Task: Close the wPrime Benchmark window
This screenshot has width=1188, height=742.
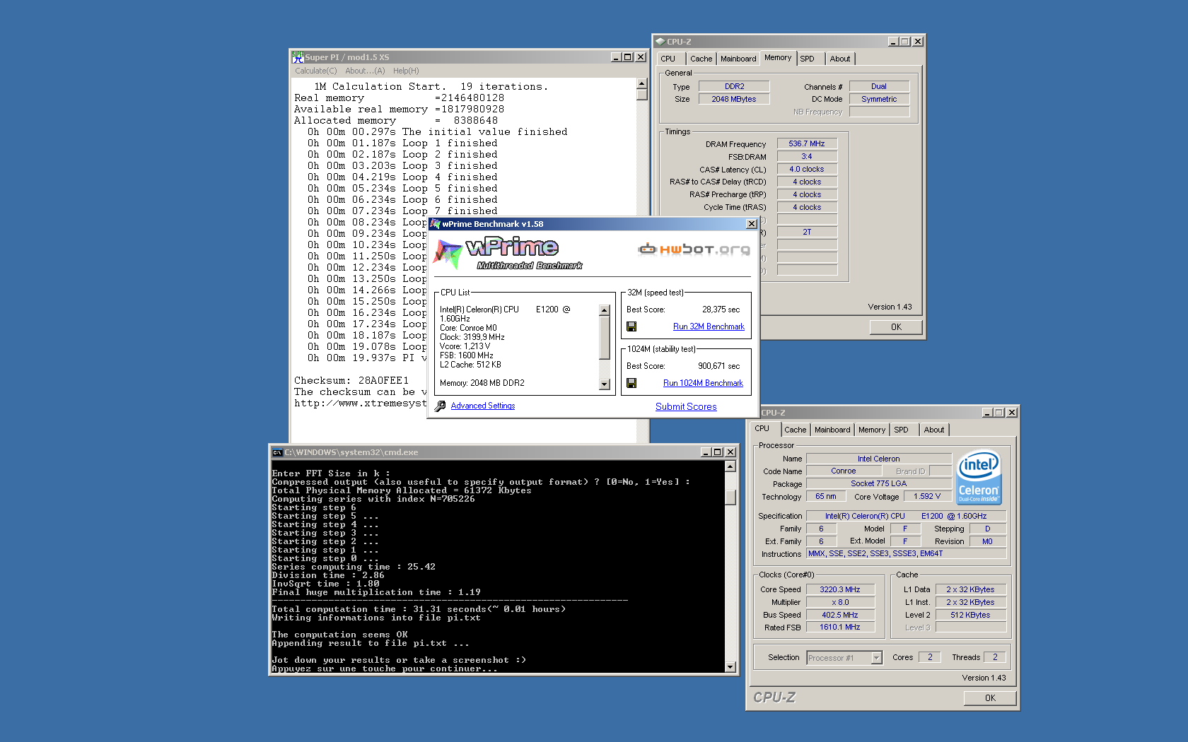Action: point(752,224)
